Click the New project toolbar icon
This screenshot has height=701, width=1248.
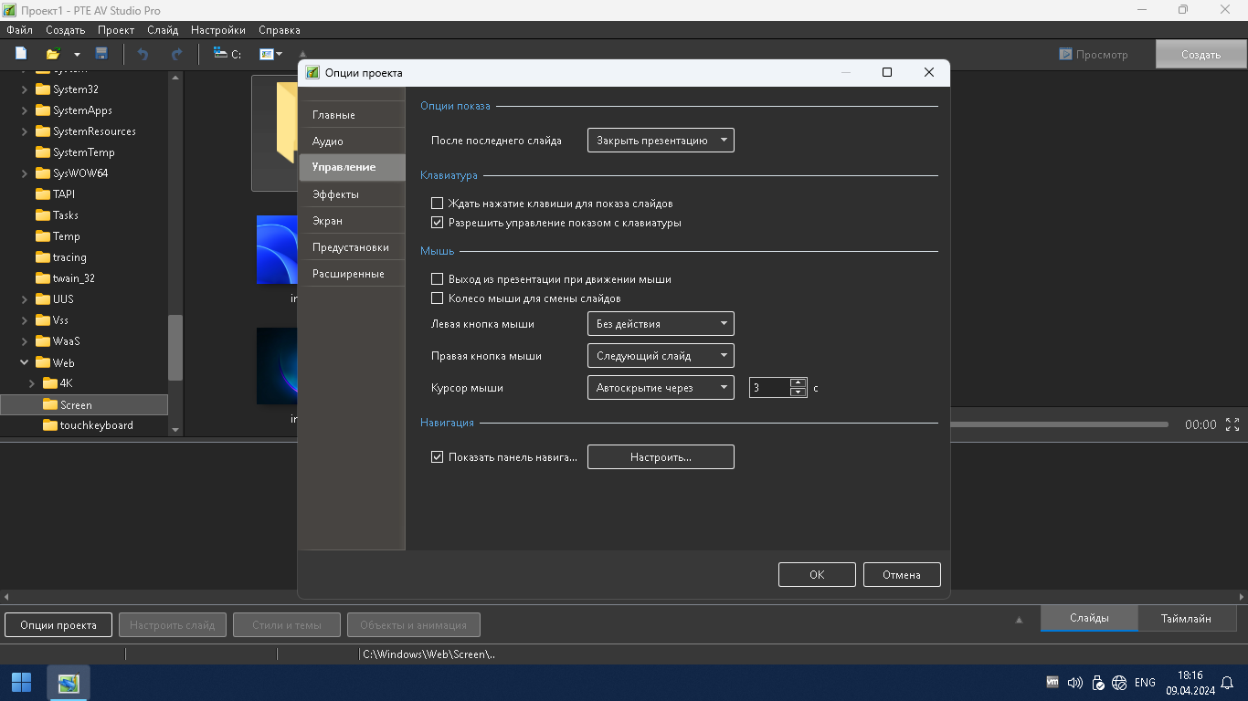[21, 54]
